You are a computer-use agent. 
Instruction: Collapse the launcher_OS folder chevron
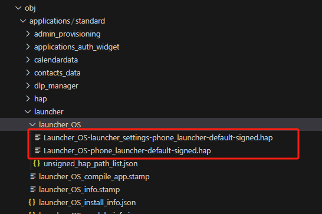click(x=32, y=124)
